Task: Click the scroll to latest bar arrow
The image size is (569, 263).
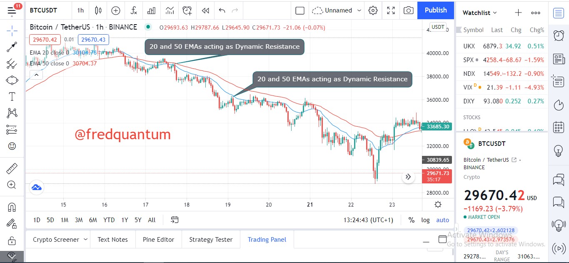Action: pos(408,177)
